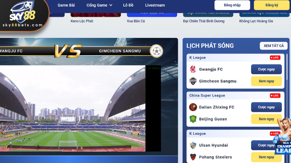Click the Dalian Zhixing FC team name

click(x=216, y=107)
